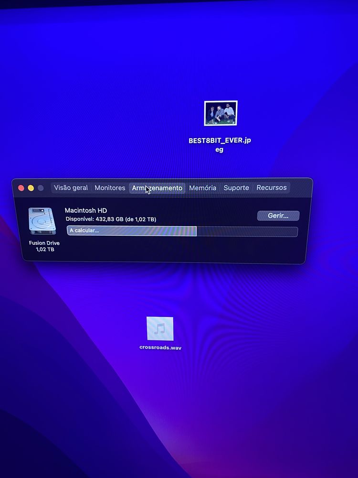This screenshot has width=358, height=478.
Task: Close the storage window with red button
Action: point(21,188)
